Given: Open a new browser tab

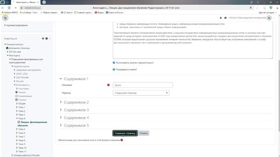Looking at the screenshot, I should [x=44, y=2].
